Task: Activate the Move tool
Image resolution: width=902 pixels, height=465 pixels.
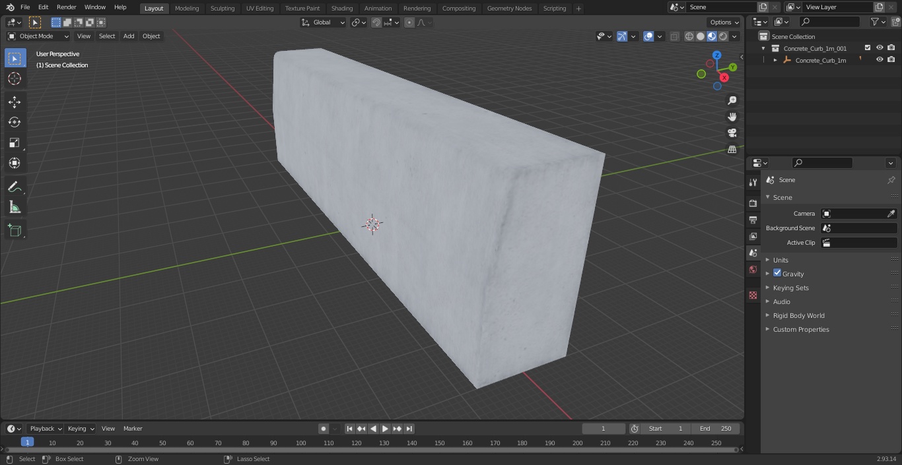Action: 15,102
